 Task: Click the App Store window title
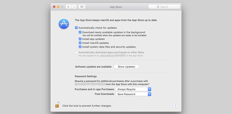tap(116, 7)
